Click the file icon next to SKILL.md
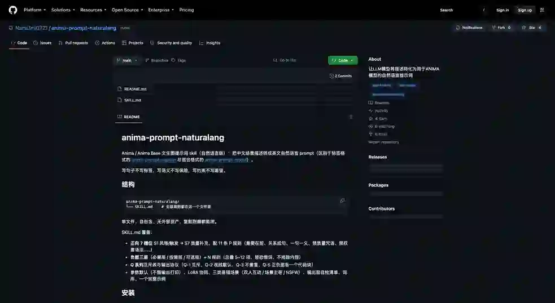The image size is (555, 303). pyautogui.click(x=120, y=100)
